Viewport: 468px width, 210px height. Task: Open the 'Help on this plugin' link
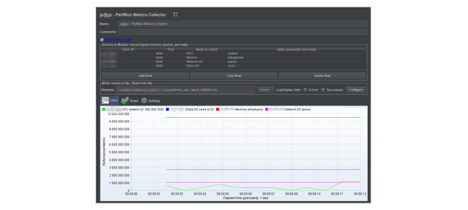[x=117, y=40]
